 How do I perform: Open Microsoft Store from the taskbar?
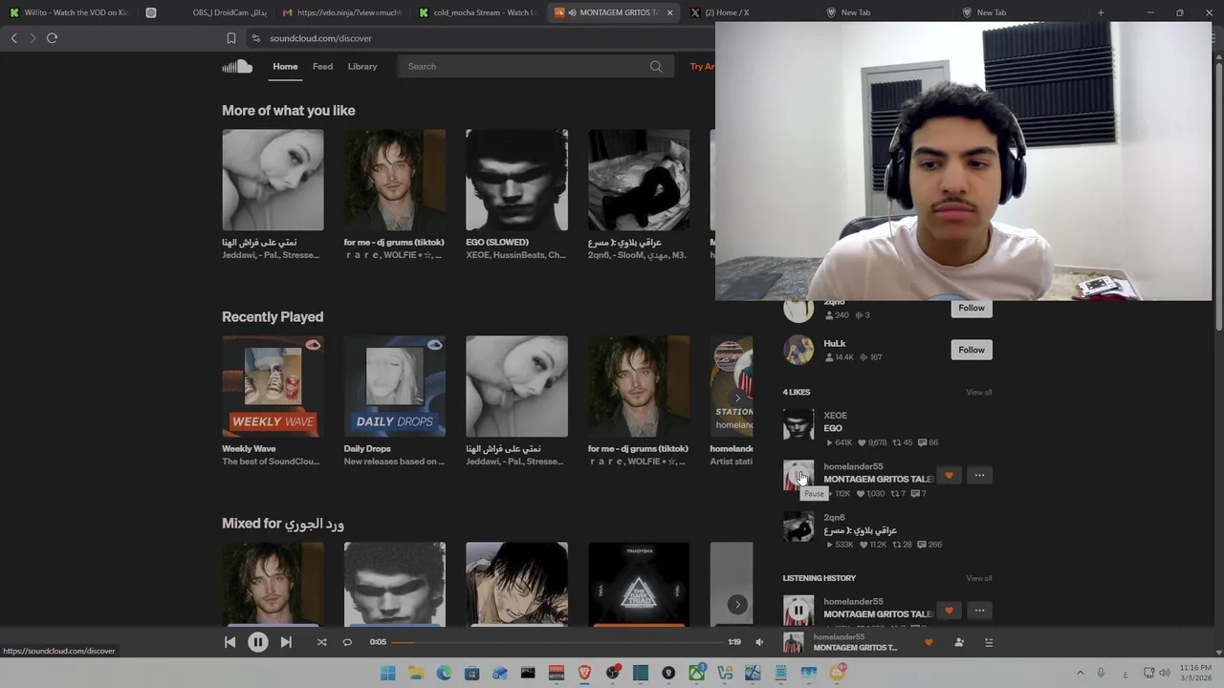(471, 673)
